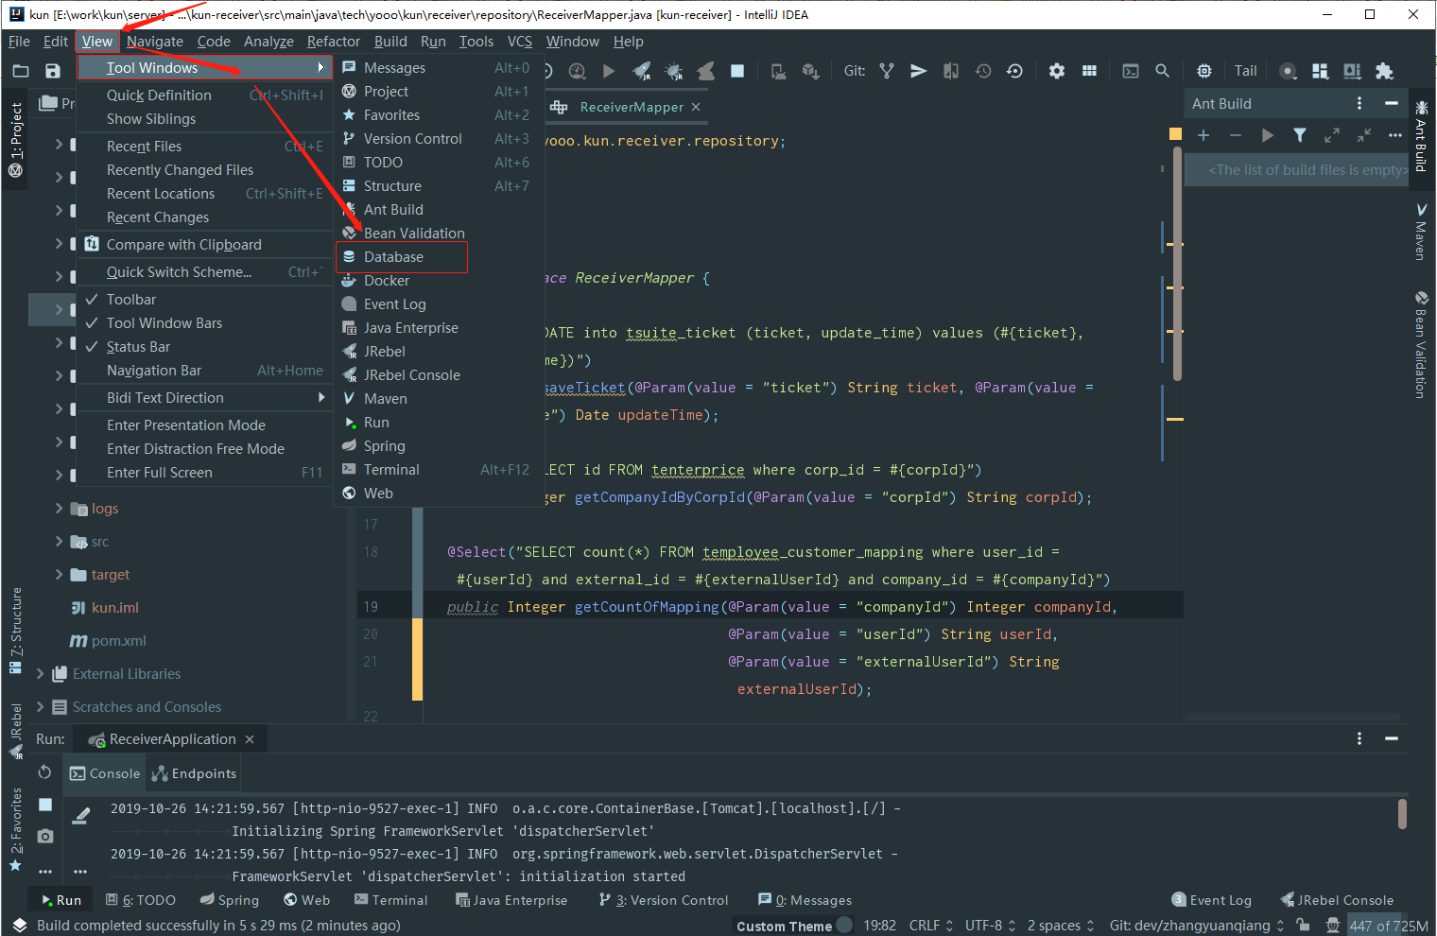Switch to the Console tab
This screenshot has width=1437, height=936.
click(105, 773)
